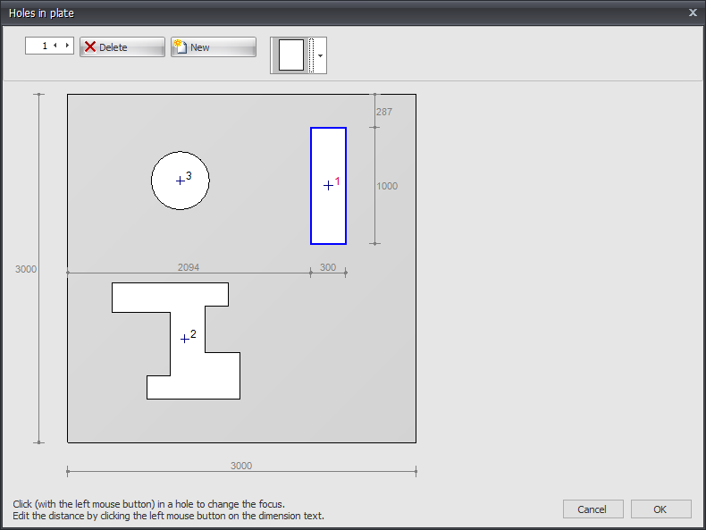This screenshot has width=706, height=530.
Task: Cancel the Holes in plate dialog
Action: pos(593,509)
